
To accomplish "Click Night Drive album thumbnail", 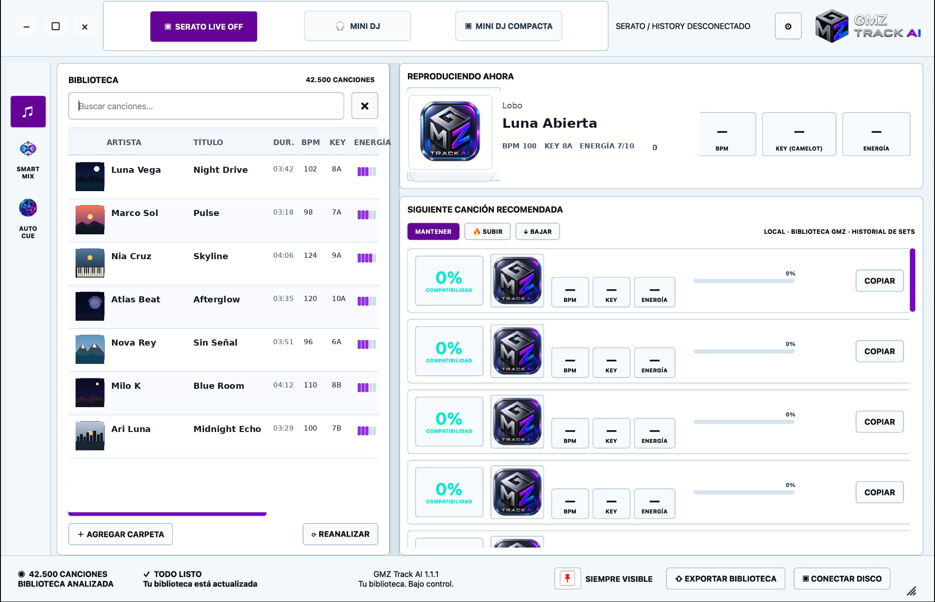I will coord(90,177).
